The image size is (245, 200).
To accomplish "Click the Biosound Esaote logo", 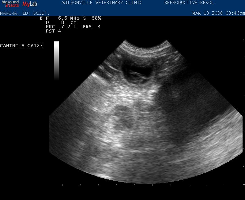I will 10,4.
